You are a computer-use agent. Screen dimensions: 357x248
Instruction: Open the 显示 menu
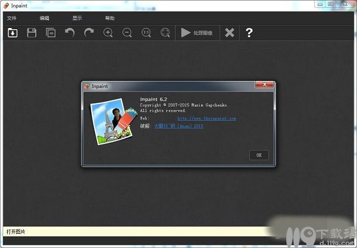pos(77,18)
